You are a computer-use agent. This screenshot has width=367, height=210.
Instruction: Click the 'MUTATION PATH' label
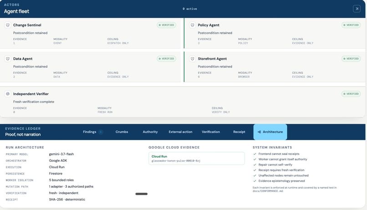click(x=17, y=187)
